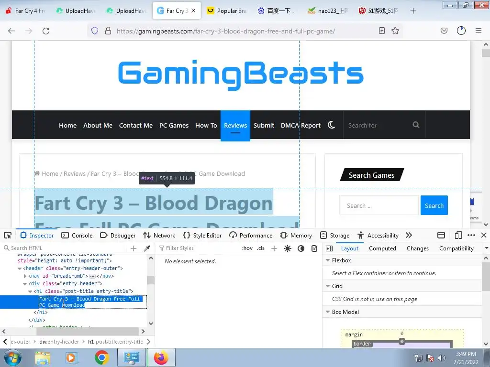Collapse the div entry-header node
The height and width of the screenshot is (367, 490).
coord(25,284)
